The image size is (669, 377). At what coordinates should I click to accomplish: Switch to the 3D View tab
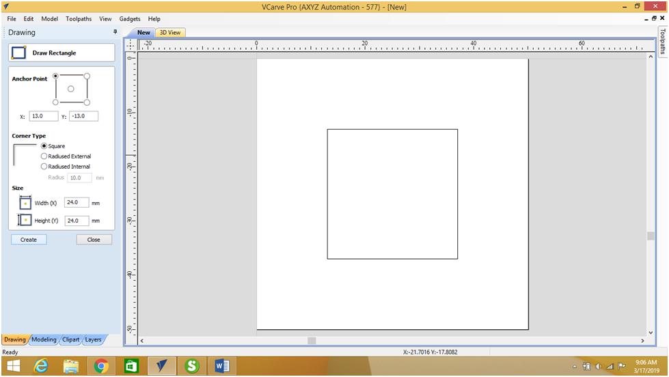(x=170, y=32)
